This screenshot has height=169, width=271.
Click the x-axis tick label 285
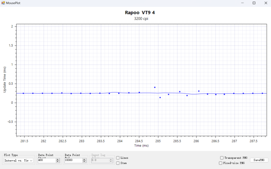point(158,141)
